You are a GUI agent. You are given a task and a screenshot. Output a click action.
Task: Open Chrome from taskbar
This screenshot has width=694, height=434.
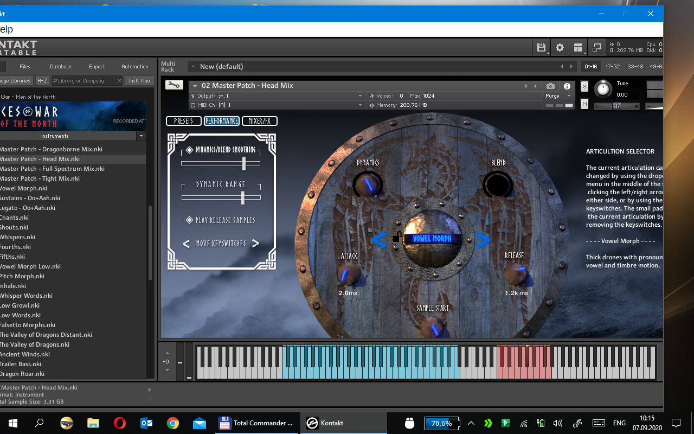173,423
